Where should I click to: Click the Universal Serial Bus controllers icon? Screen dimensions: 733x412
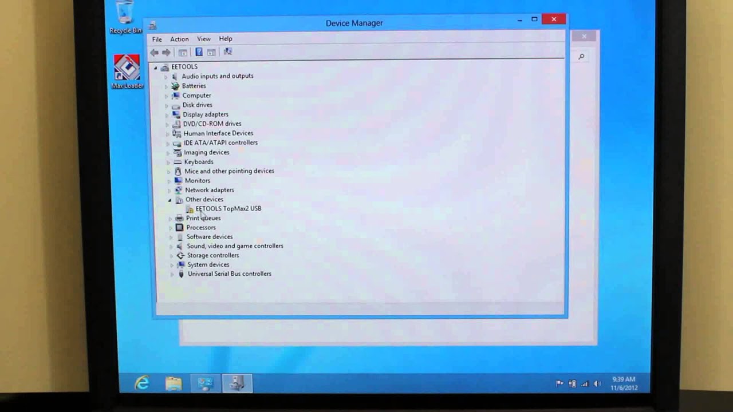[182, 274]
